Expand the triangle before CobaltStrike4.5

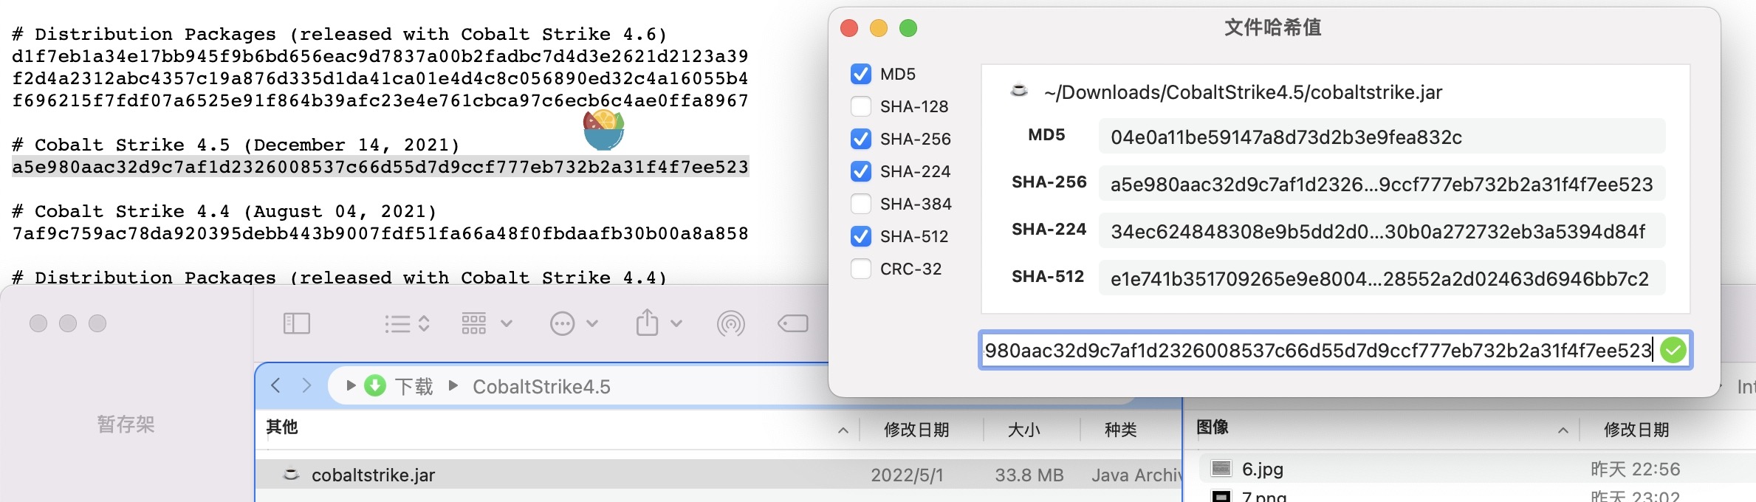(453, 385)
